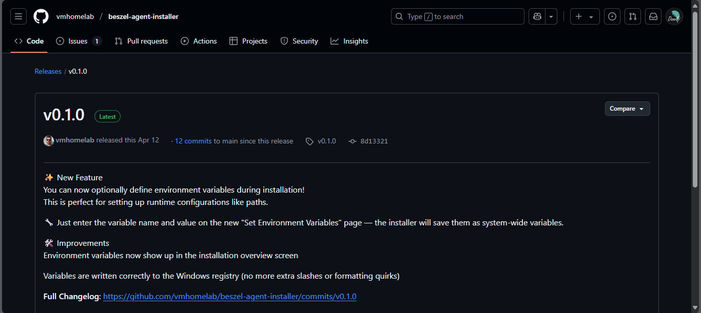Expand the Copilot dropdown arrow
The width and height of the screenshot is (701, 313).
click(x=551, y=16)
